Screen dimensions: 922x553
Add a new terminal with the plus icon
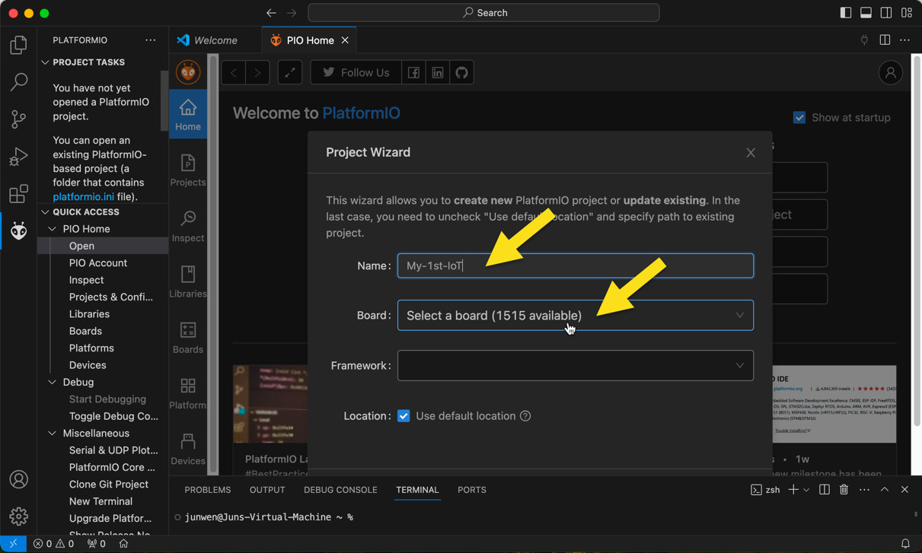pos(793,490)
